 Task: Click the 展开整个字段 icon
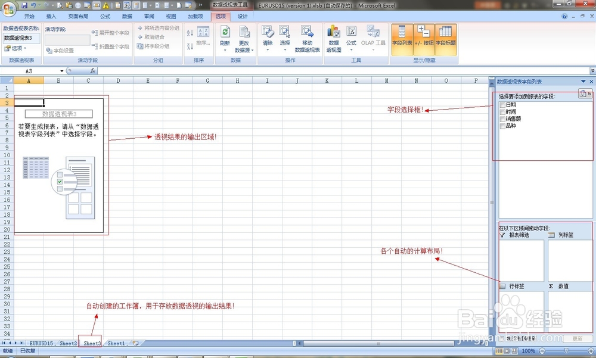[110, 32]
